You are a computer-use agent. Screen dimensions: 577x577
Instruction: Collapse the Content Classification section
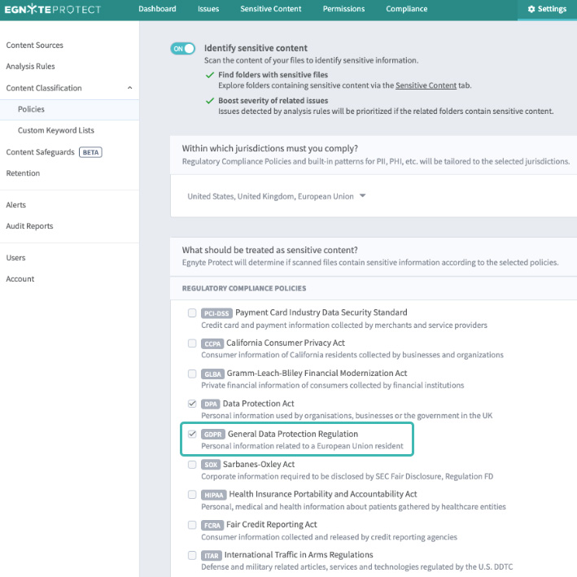coord(129,88)
